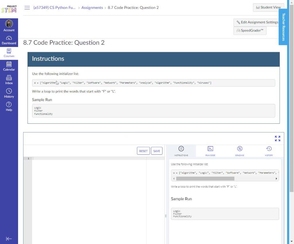Collapse the global navigation sidebar
The height and width of the screenshot is (244, 294).
tap(9, 239)
